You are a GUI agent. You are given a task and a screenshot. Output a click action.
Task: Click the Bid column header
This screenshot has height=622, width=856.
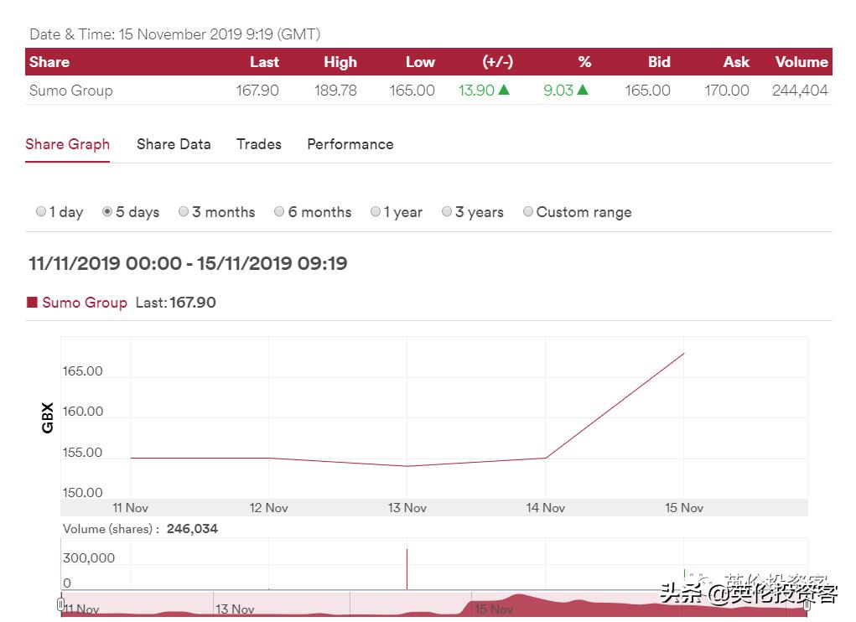(x=659, y=62)
